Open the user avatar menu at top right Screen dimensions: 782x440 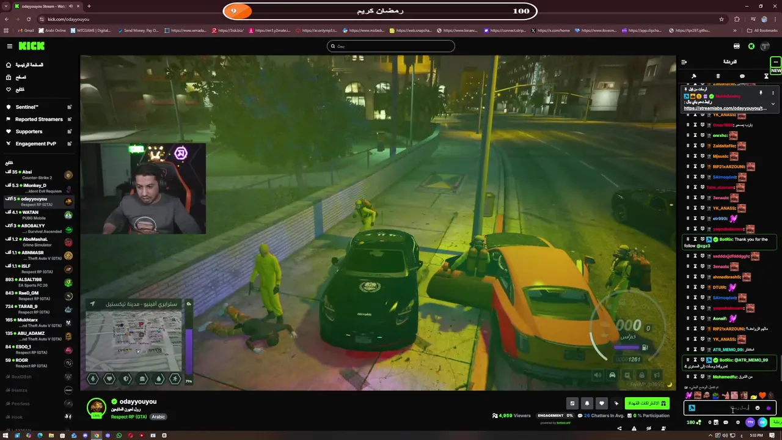(x=765, y=46)
